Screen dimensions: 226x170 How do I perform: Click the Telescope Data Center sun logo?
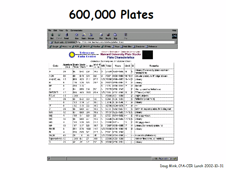pos(72,55)
